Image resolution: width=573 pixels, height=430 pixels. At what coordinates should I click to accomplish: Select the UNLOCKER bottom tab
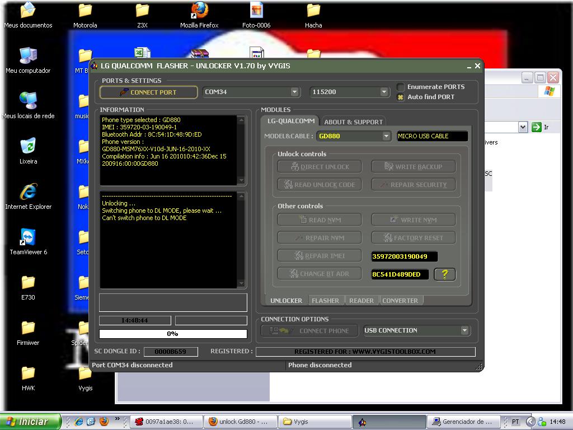tap(286, 301)
